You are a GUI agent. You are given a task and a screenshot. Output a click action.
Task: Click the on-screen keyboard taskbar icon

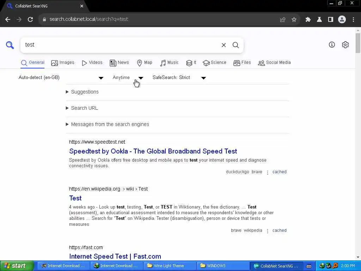(x=309, y=266)
